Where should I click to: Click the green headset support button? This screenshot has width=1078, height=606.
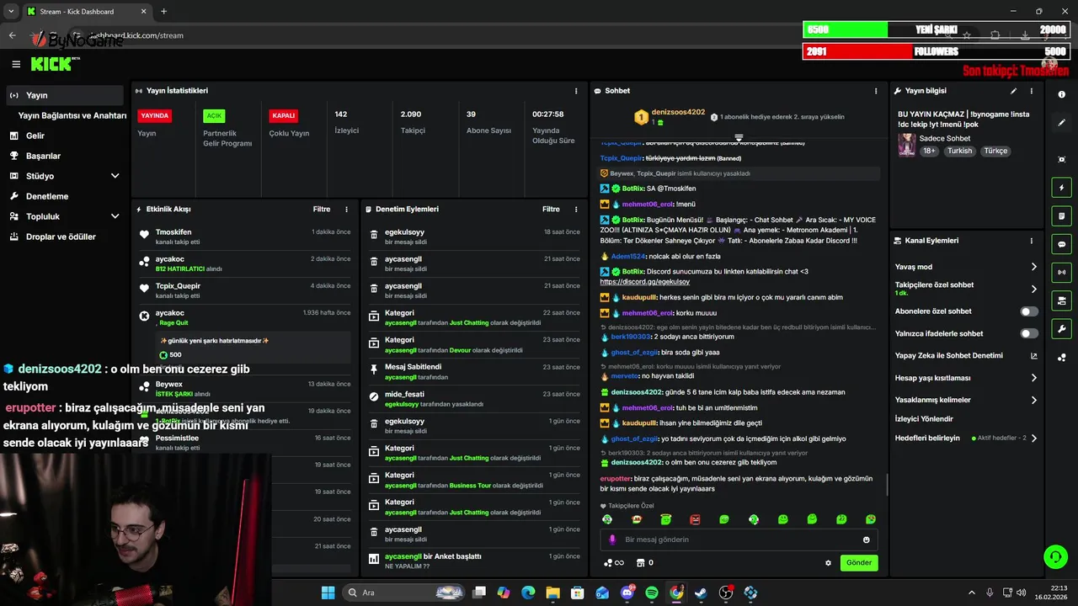pyautogui.click(x=1055, y=556)
